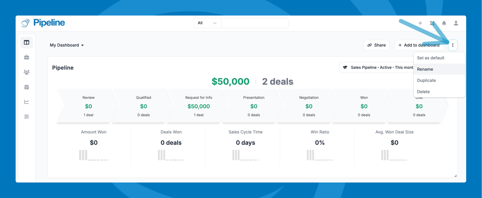Select Set as default menu option
The image size is (482, 198).
[x=439, y=58]
